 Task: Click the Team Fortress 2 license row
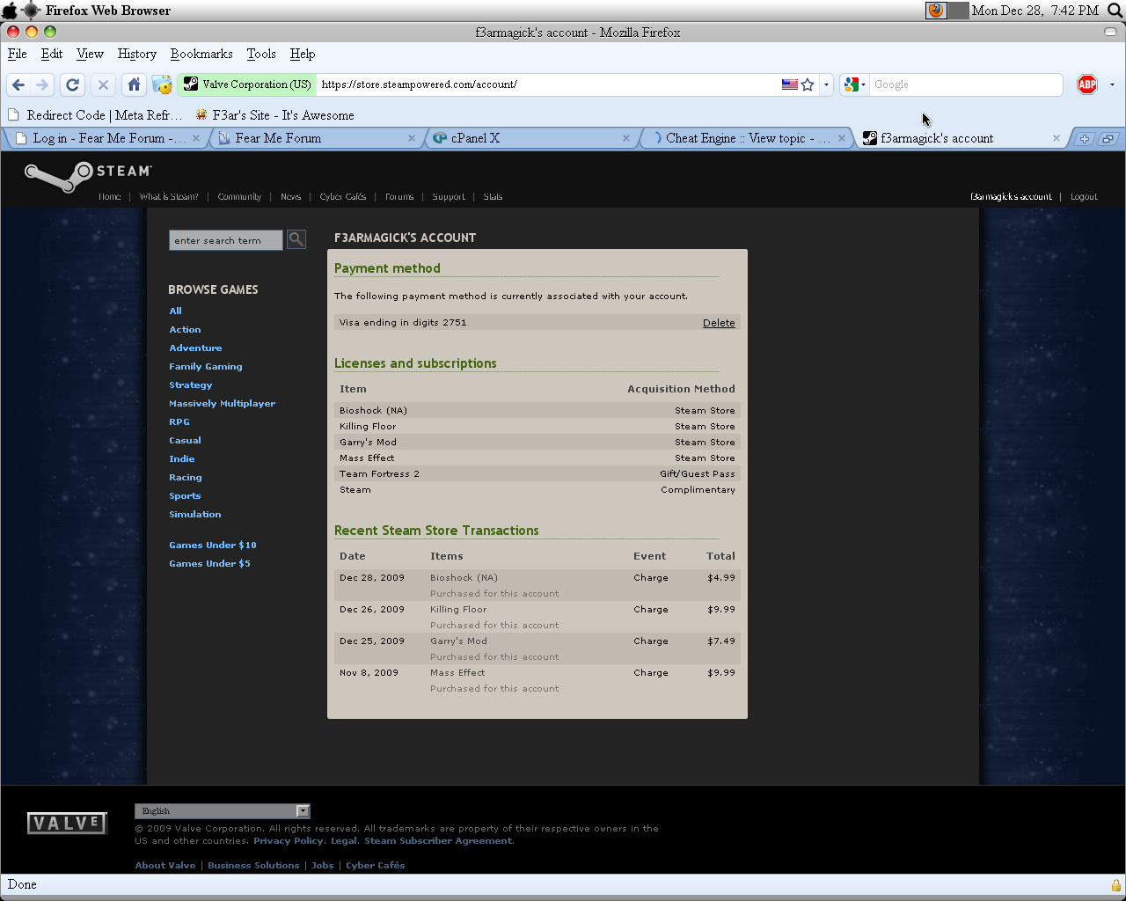click(537, 474)
